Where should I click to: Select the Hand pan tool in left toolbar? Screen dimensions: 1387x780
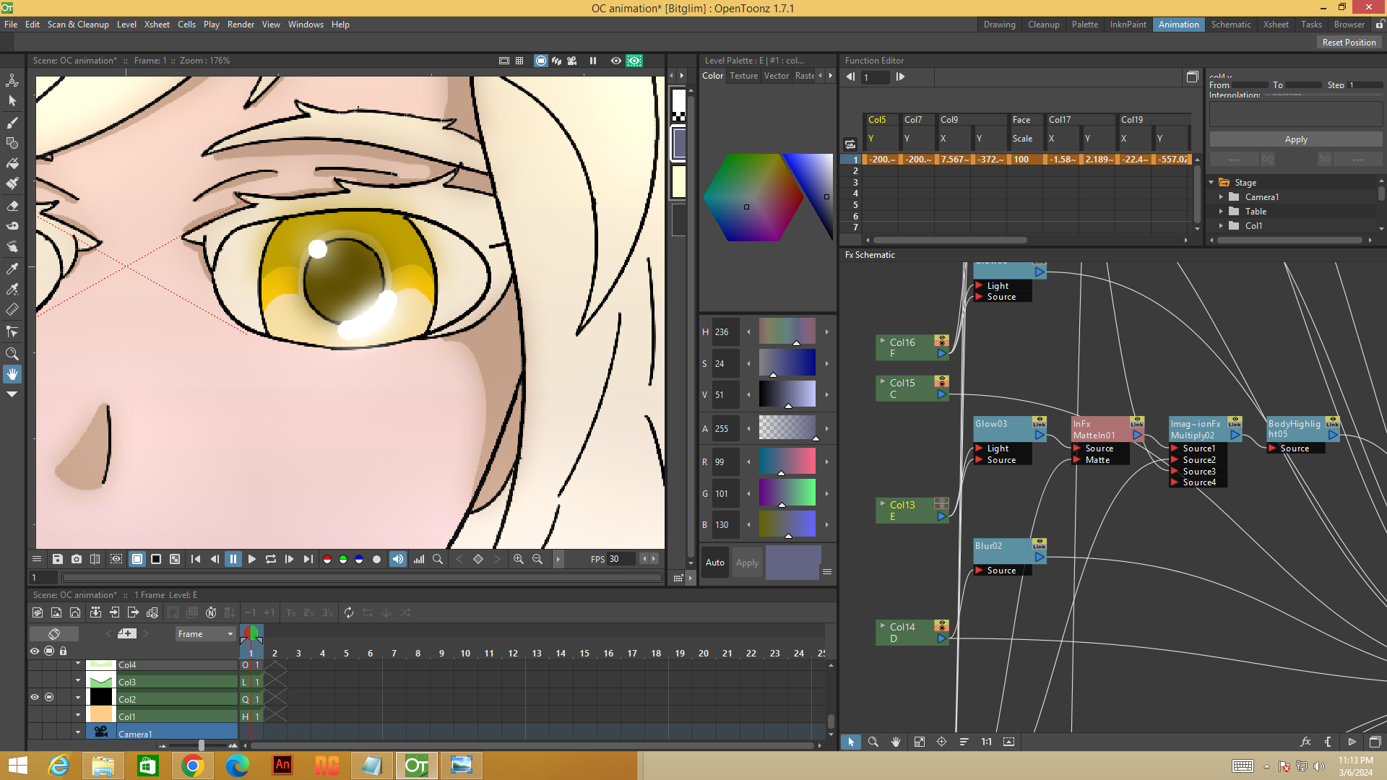[x=12, y=374]
